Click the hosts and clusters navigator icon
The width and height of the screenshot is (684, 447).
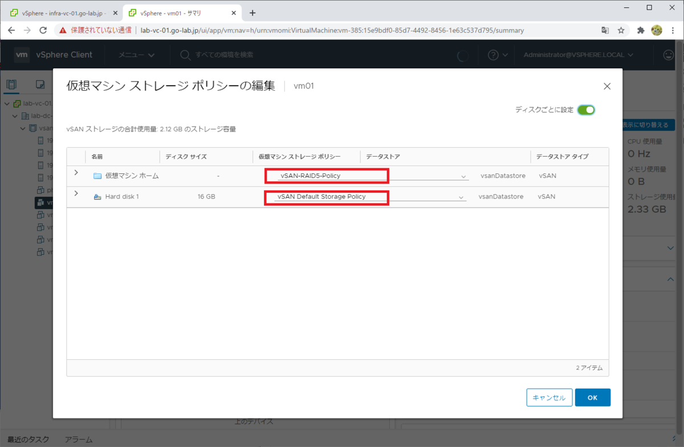tap(11, 84)
